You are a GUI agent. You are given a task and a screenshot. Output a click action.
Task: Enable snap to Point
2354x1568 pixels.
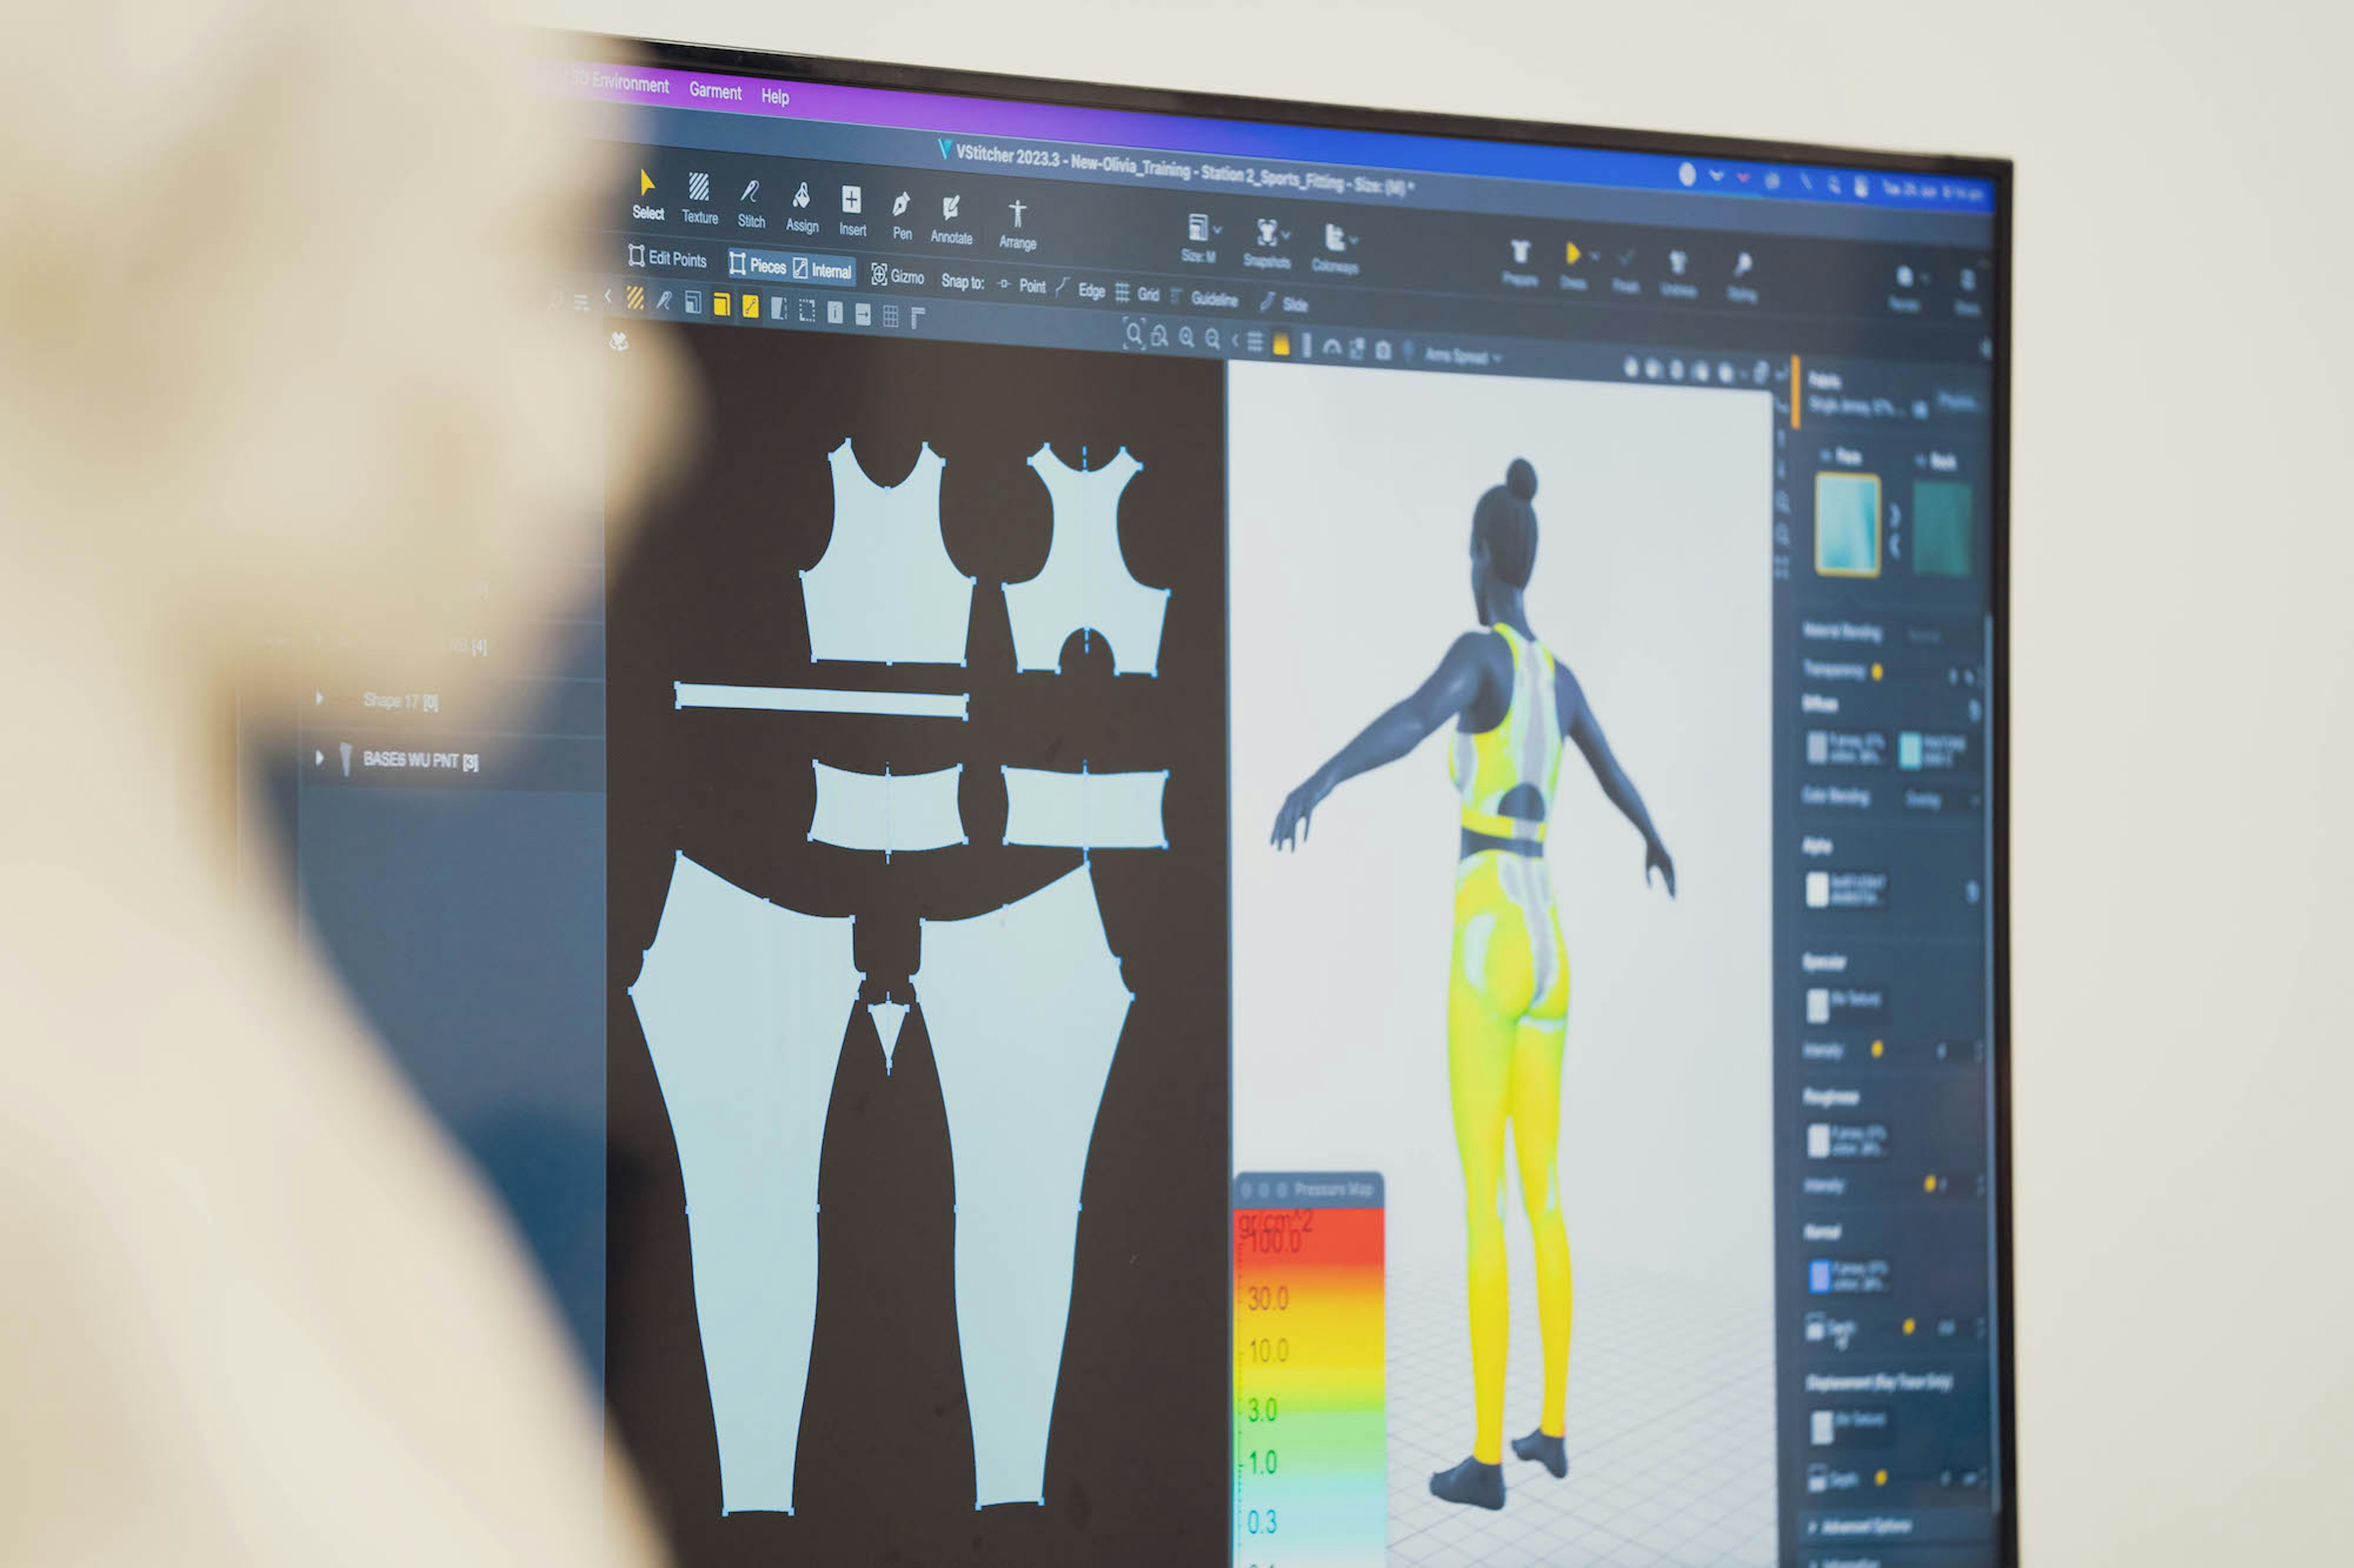point(1021,286)
